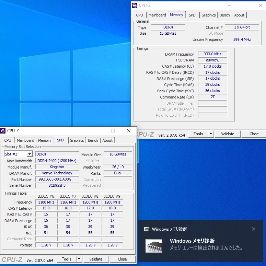This screenshot has width=266, height=266.
Task: Open the SPD tab in the Memory window
Action: (192, 15)
